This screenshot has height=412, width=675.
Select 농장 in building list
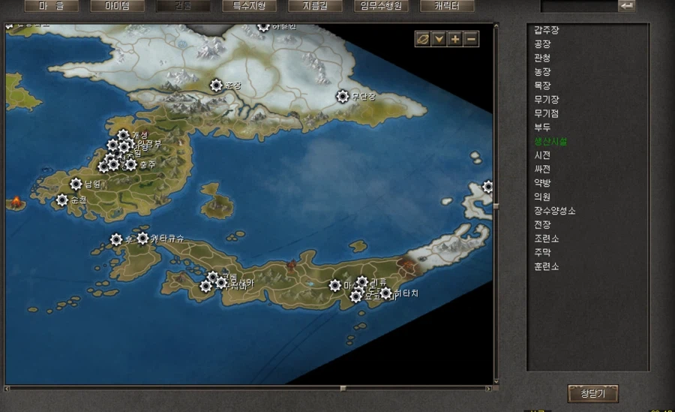(x=542, y=72)
